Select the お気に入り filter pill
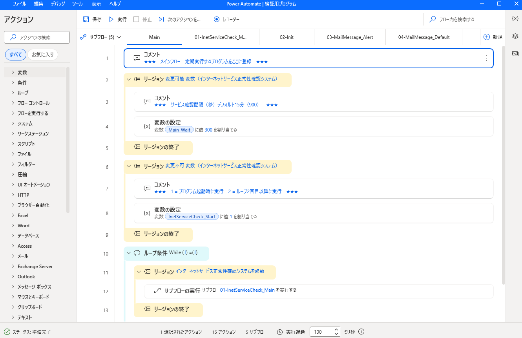Viewport: 522px width, 338px height. click(43, 55)
